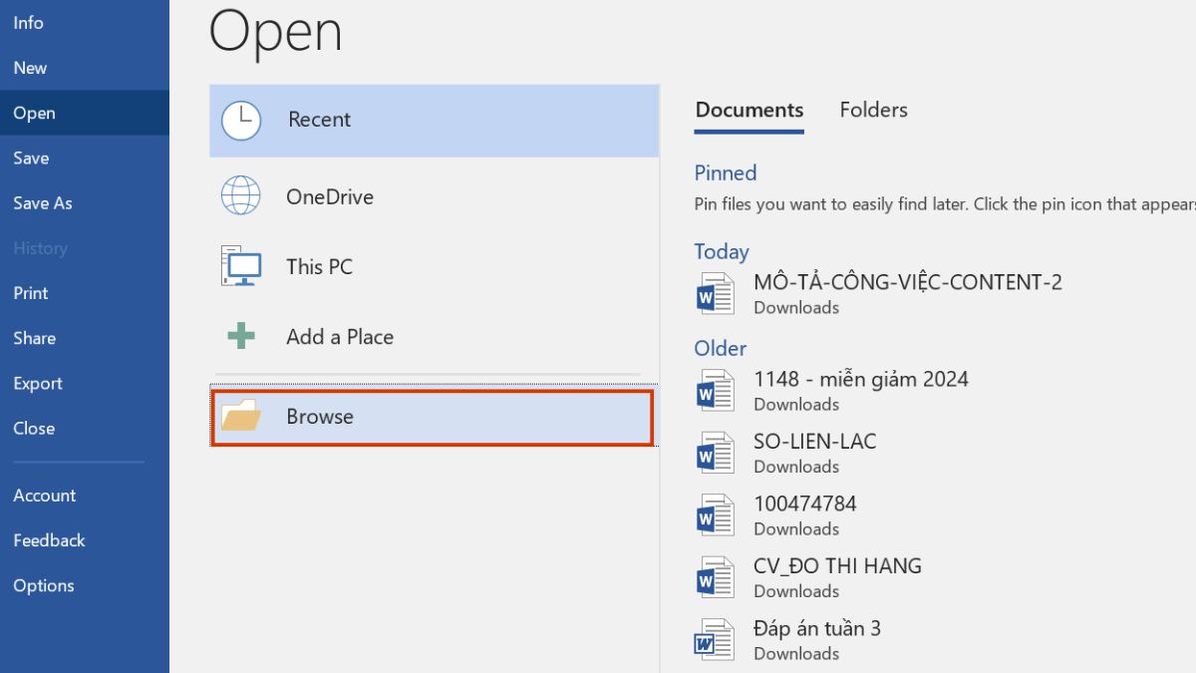Open document SO-LIEN-LAC

pos(815,441)
